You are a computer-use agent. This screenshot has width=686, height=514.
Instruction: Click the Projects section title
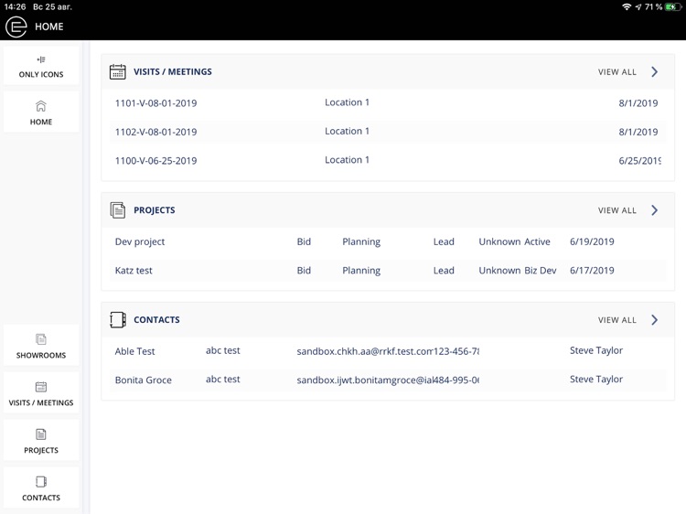point(155,210)
